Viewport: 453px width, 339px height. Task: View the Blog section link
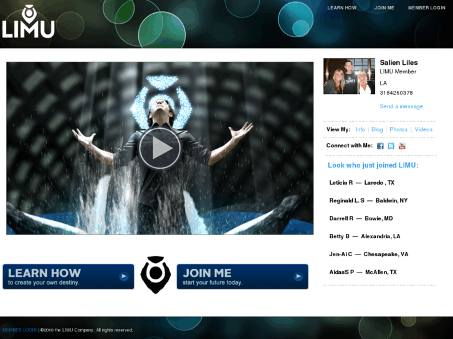point(377,129)
